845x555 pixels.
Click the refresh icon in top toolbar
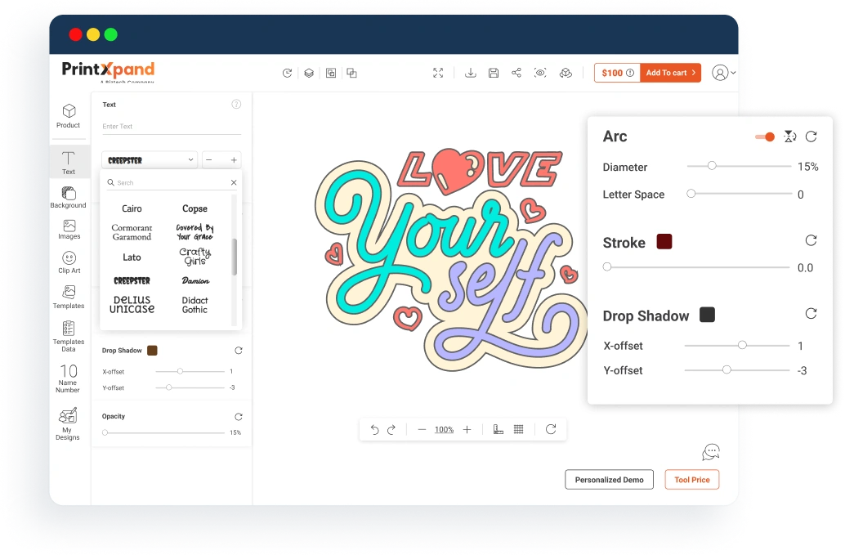(x=287, y=73)
